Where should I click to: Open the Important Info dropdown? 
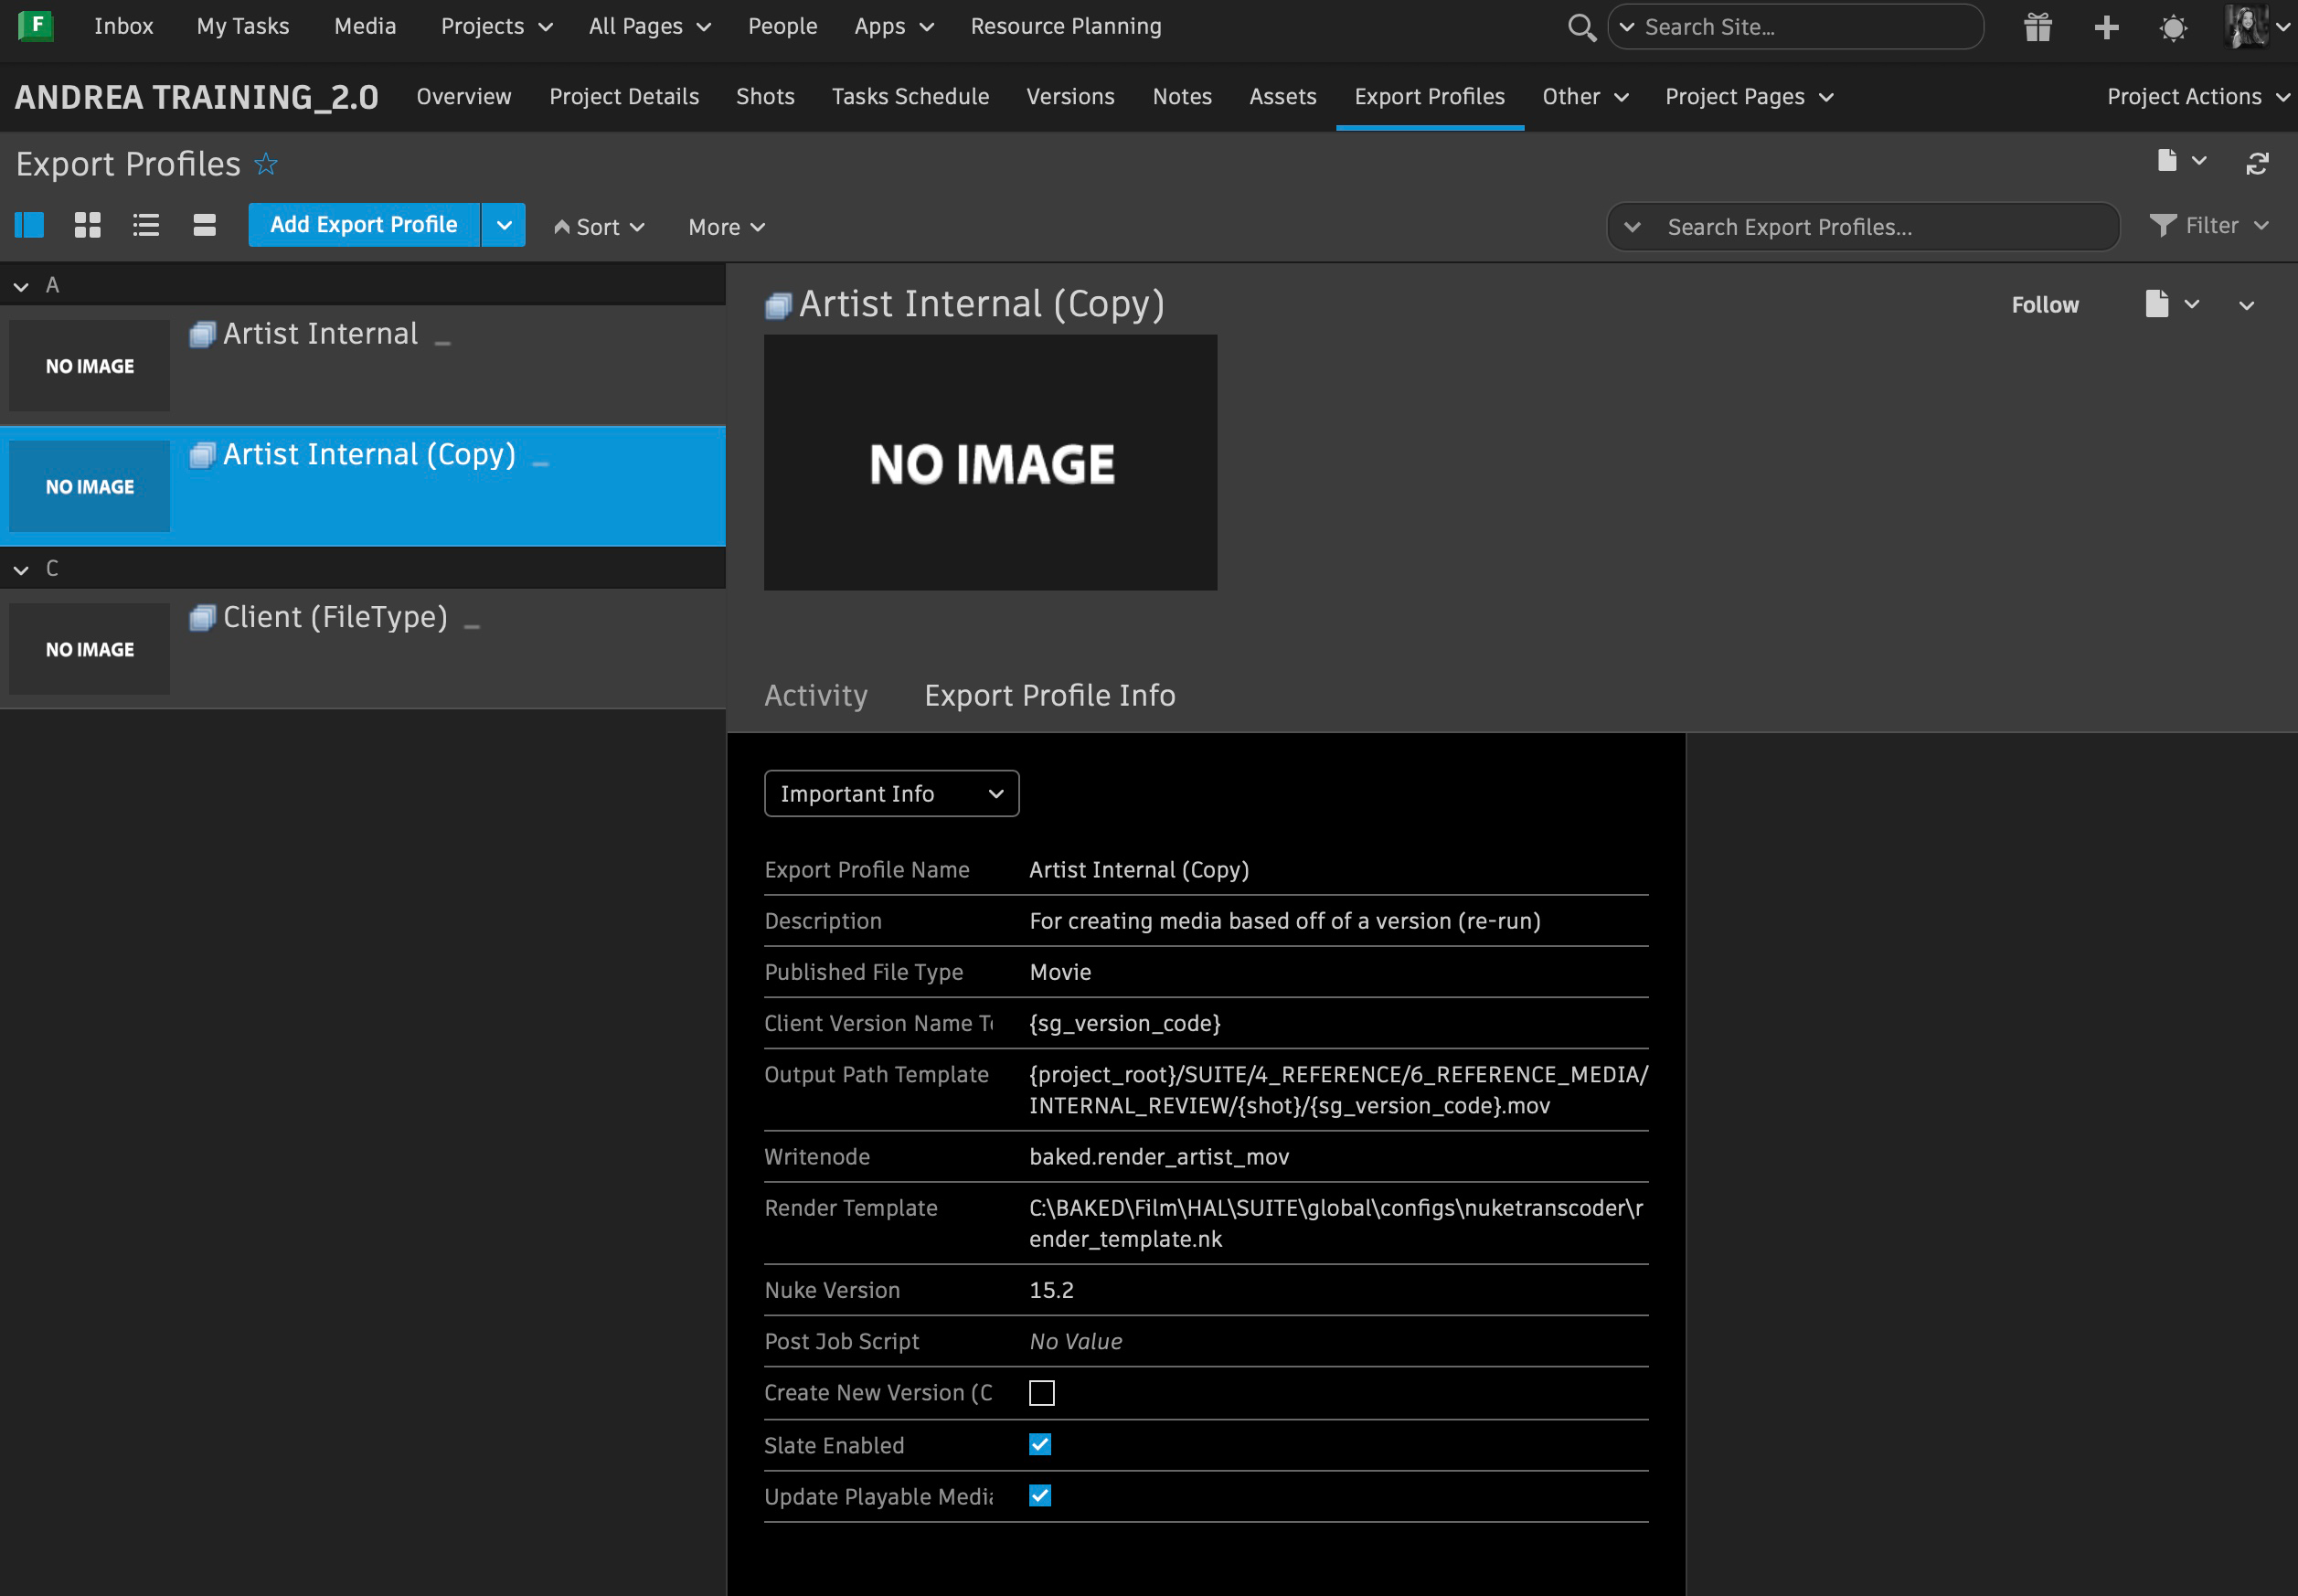pyautogui.click(x=891, y=793)
